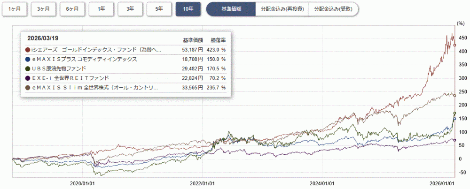This screenshot has height=189, width=470.
Task: Click the dark red iシェアーズ gold legend dot
Action: click(x=28, y=50)
